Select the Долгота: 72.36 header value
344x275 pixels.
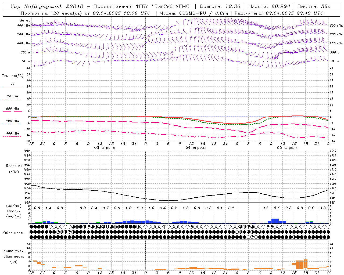[x=220, y=6]
